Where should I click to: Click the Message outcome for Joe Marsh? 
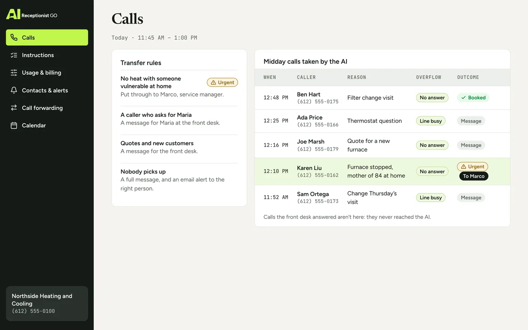(471, 145)
